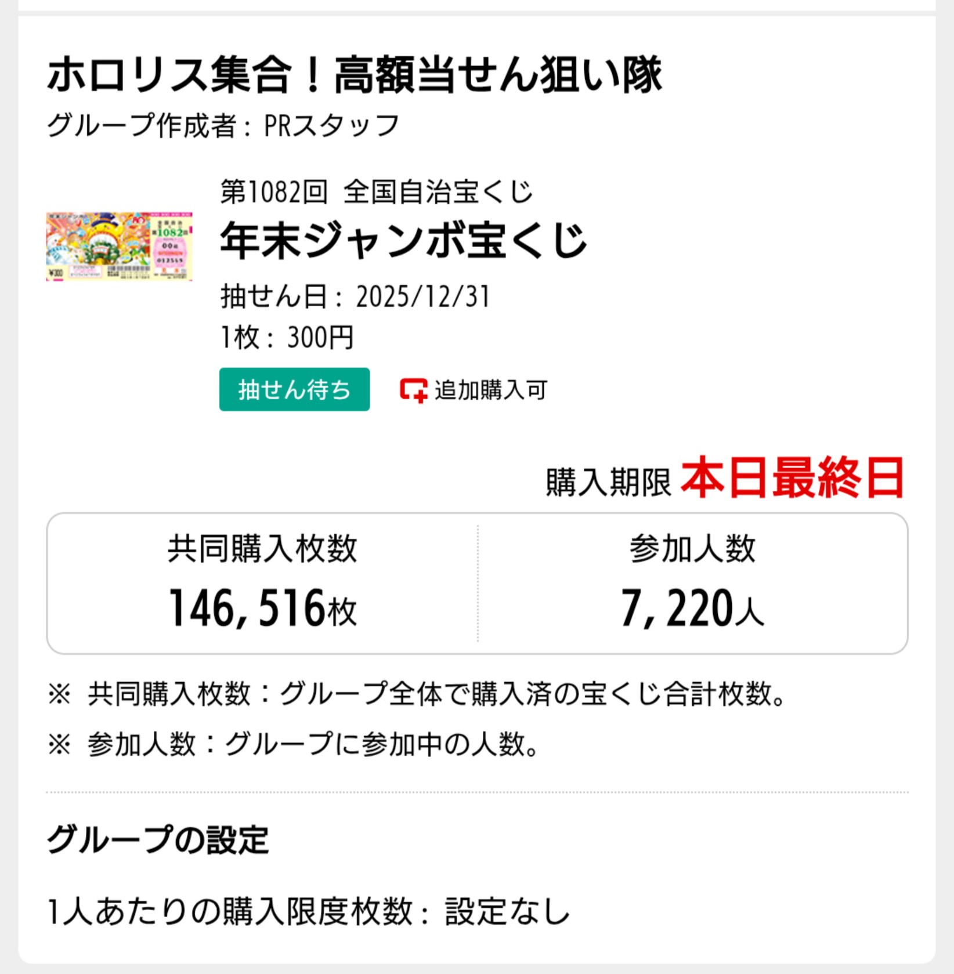Click the 第1082回 全国自治宝くじ line

coord(376,192)
